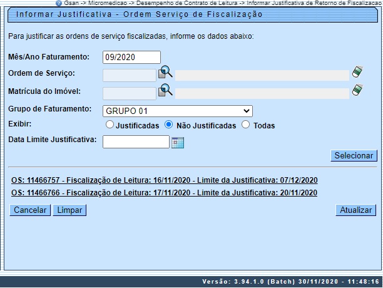Click the 'Para justificar as ordens' instruction text
Image resolution: width=383 pixels, height=288 pixels.
click(131, 36)
